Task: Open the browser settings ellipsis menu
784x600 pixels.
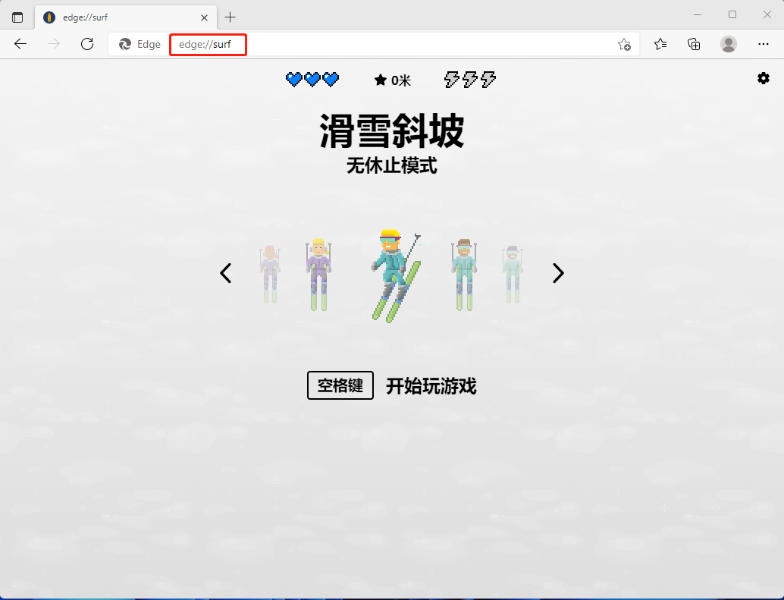Action: (x=764, y=44)
